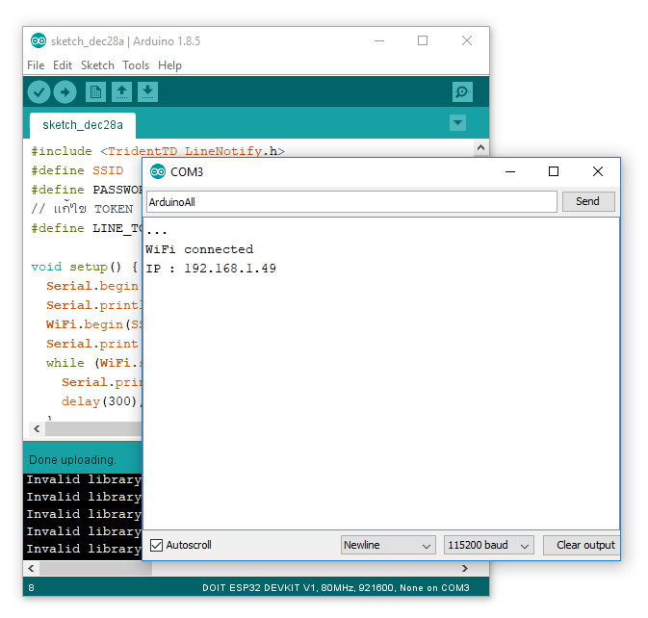This screenshot has width=648, height=618.
Task: Click the Send button in COM3
Action: 588,201
